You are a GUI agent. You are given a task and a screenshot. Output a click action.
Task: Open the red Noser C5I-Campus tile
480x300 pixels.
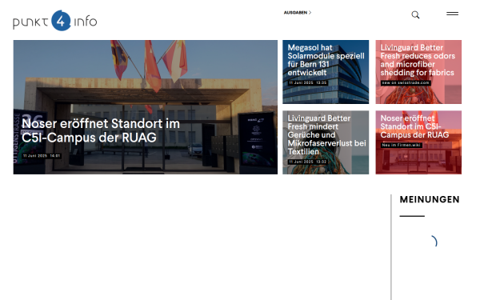tap(418, 142)
